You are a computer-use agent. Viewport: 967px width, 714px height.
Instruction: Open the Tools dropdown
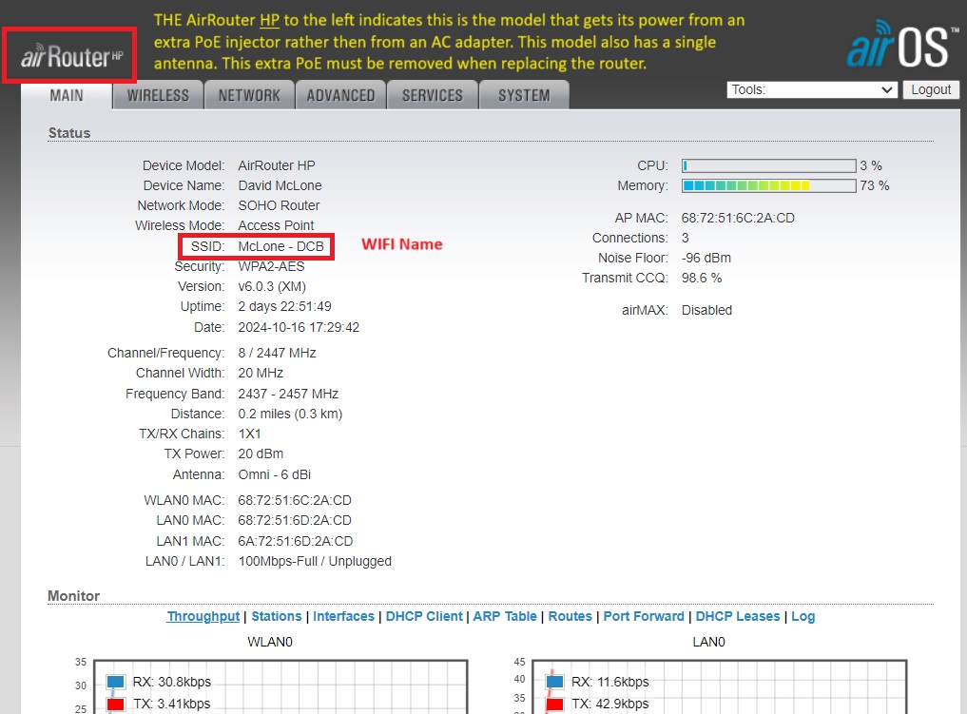(x=812, y=89)
